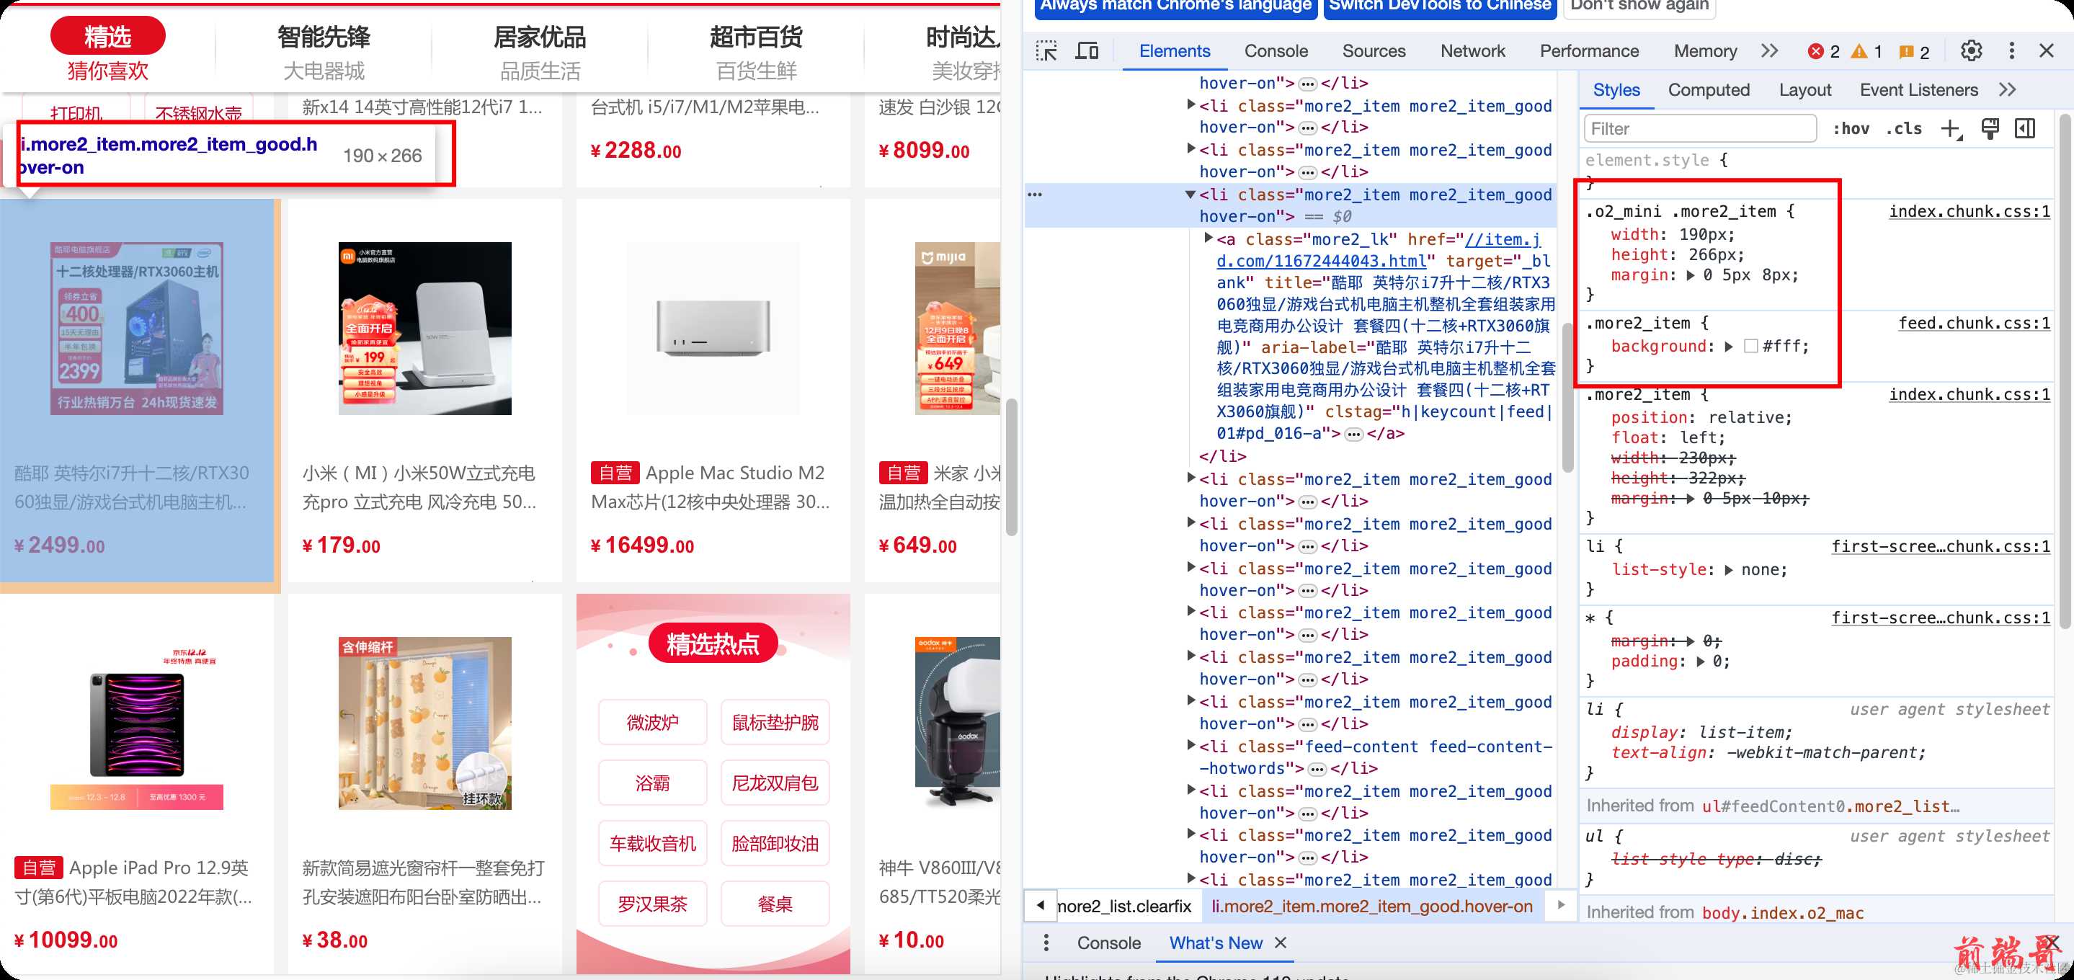This screenshot has width=2074, height=980.
Task: Click the 微波炉 hot keyword button
Action: (x=652, y=722)
